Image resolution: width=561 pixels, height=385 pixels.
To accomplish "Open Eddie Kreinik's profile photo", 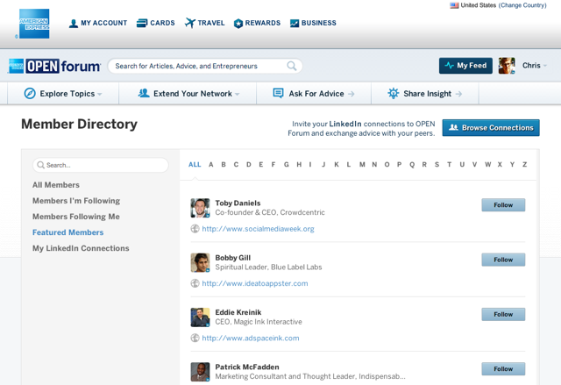I will click(x=200, y=317).
